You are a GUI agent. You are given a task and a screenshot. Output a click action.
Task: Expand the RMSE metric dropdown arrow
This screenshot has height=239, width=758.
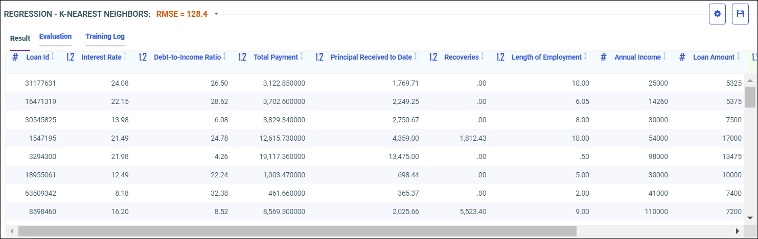(216, 14)
